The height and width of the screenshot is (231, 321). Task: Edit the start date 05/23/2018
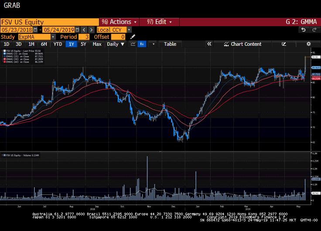point(17,30)
